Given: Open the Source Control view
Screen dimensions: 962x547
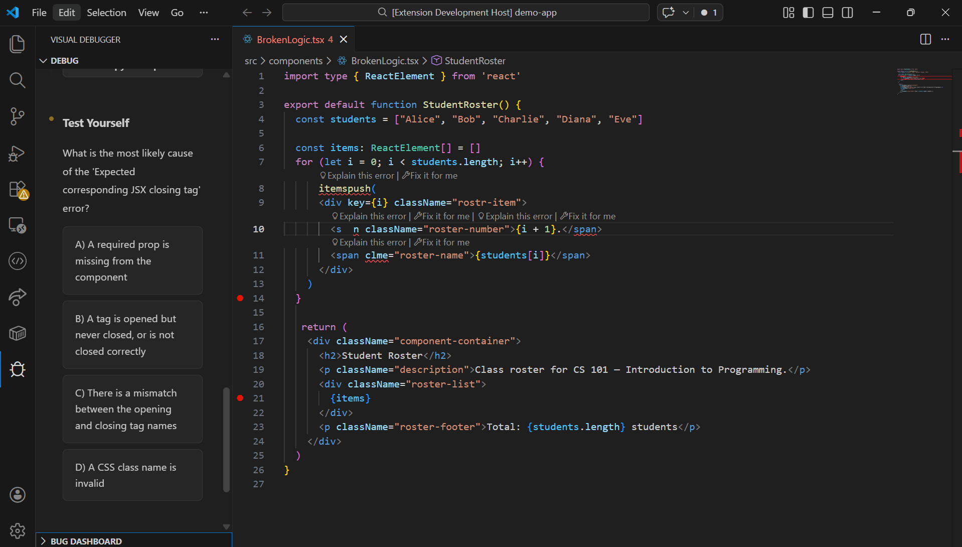Looking at the screenshot, I should pos(18,116).
